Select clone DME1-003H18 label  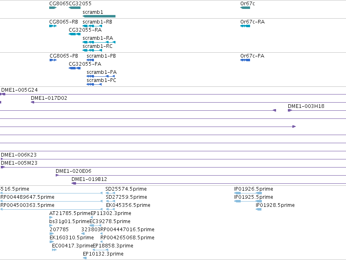[306, 106]
